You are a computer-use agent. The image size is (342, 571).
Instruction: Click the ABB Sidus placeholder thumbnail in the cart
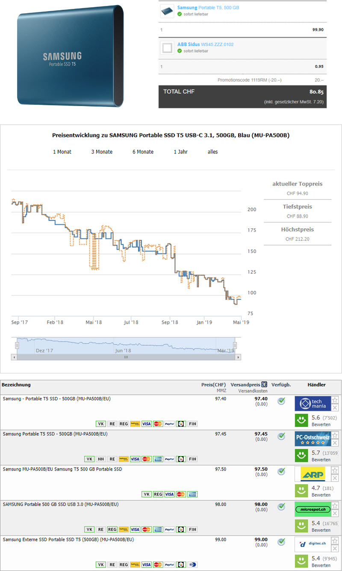[x=167, y=47]
